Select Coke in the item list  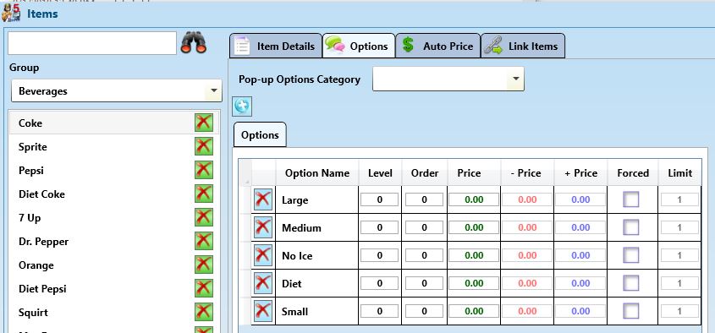[114, 123]
